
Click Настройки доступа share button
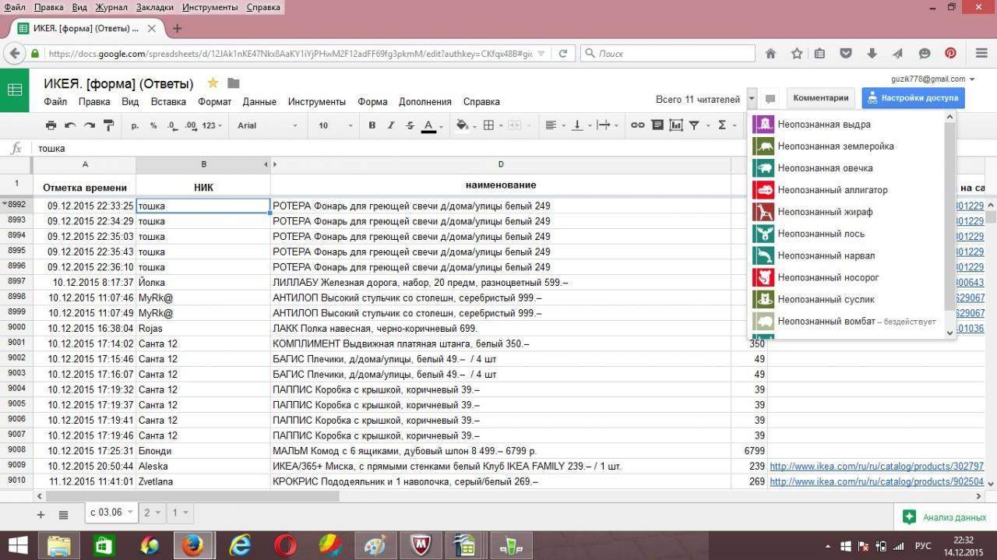point(913,98)
